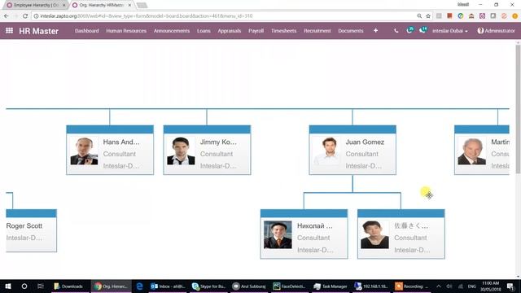Open the activities clock icon in navbar

pos(410,30)
